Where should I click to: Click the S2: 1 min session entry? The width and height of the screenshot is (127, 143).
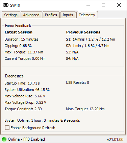coord(87,46)
